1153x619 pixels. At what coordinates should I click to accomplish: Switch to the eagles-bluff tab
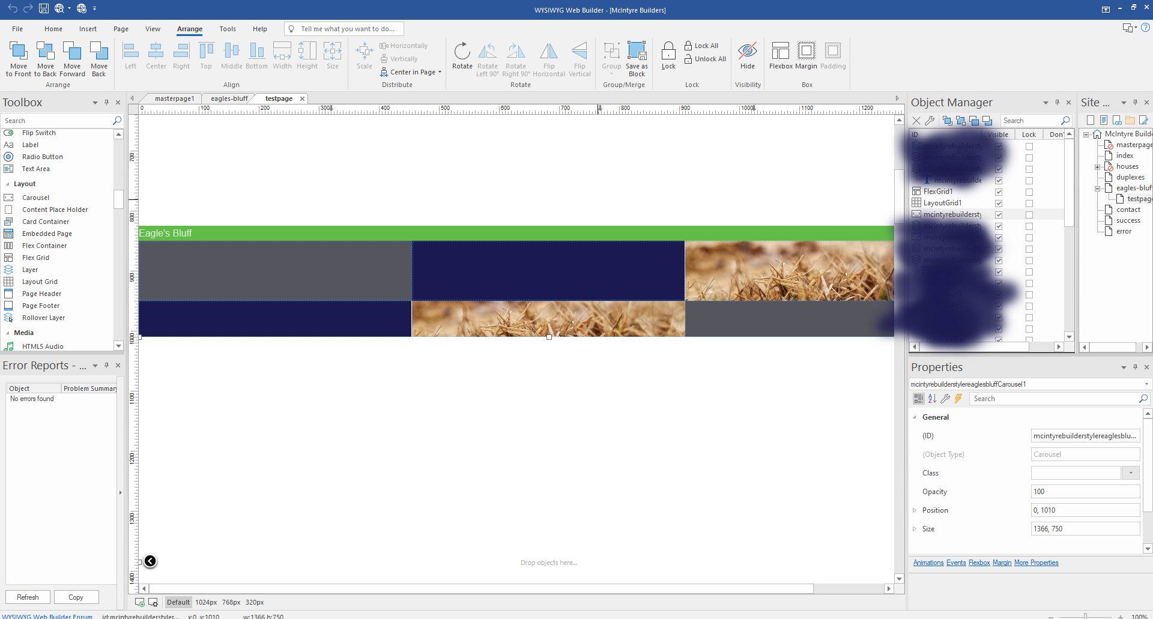click(229, 98)
